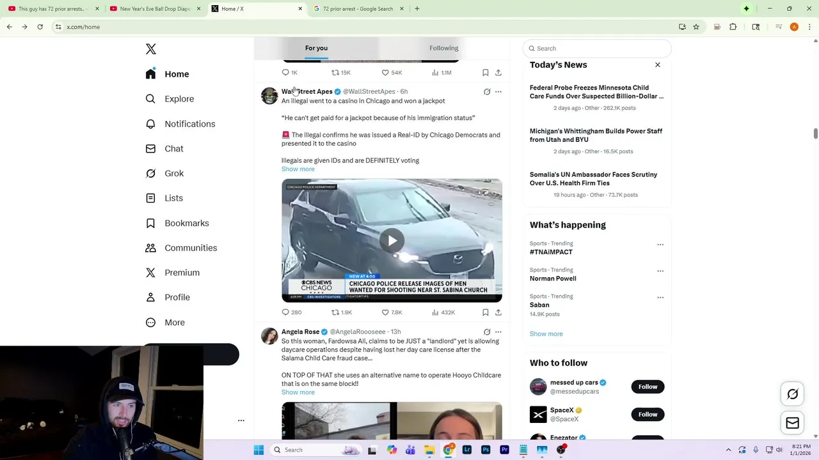Click the address bar showing x.com/home
The image size is (819, 460).
click(x=365, y=27)
